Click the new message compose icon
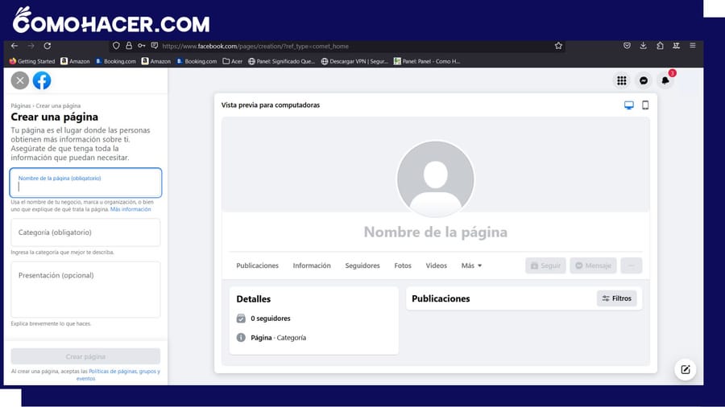Screen dimensions: 725x407 [686, 370]
